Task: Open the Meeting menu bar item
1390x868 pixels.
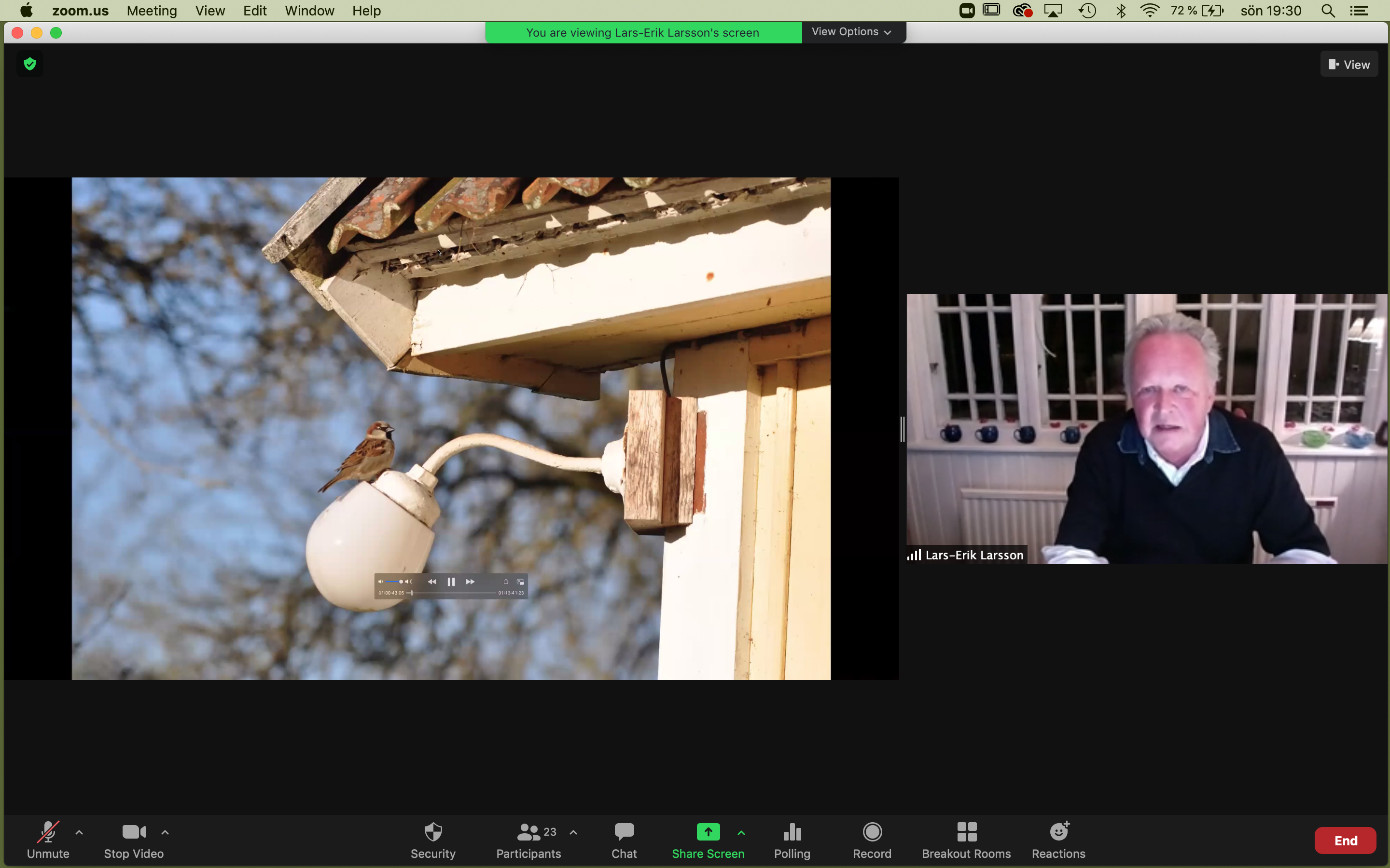Action: point(152,11)
